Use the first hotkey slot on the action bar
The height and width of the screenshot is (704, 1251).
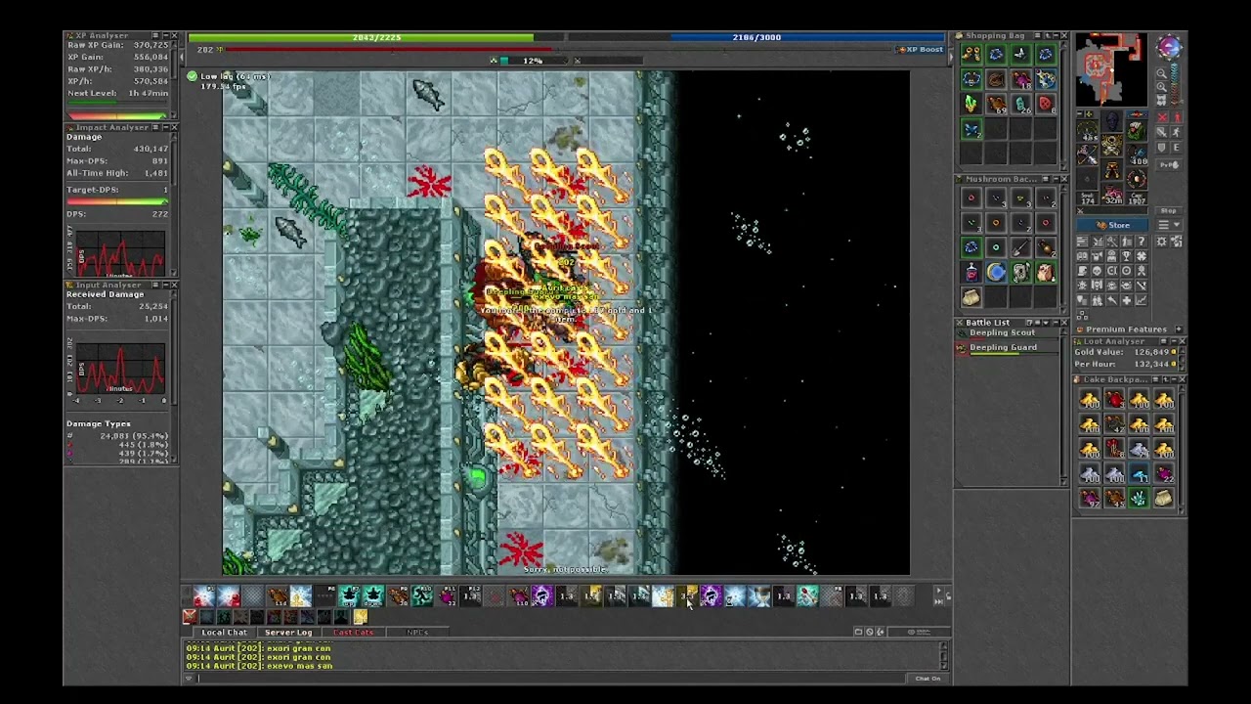203,595
